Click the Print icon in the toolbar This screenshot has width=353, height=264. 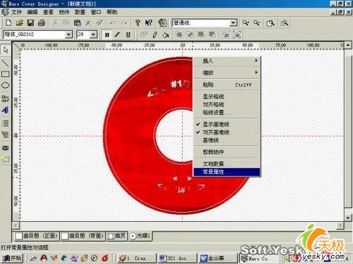pyautogui.click(x=42, y=23)
